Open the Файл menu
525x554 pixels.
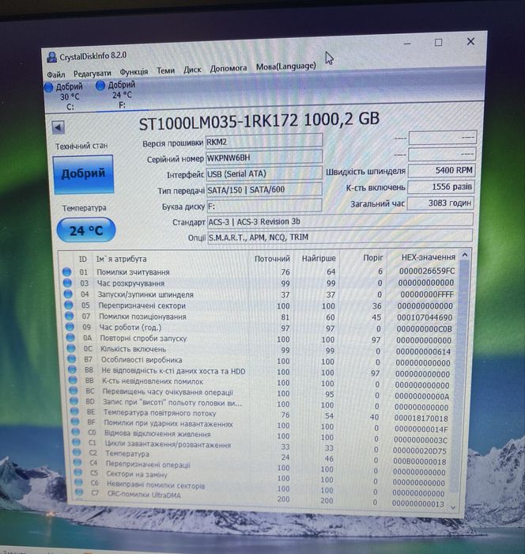(56, 74)
